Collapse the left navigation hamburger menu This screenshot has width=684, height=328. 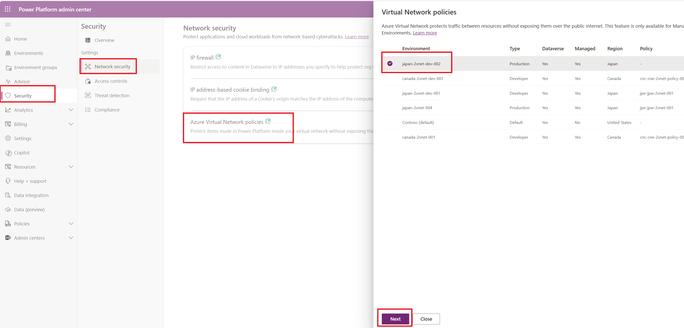point(8,25)
